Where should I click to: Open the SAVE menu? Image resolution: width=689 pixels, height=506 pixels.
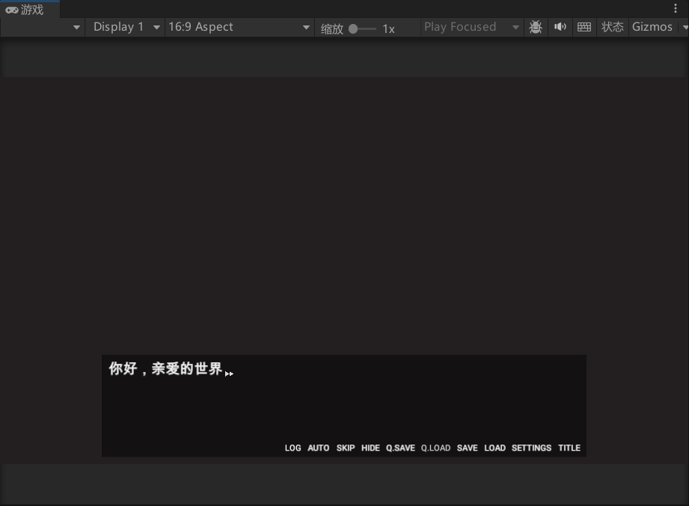(467, 448)
